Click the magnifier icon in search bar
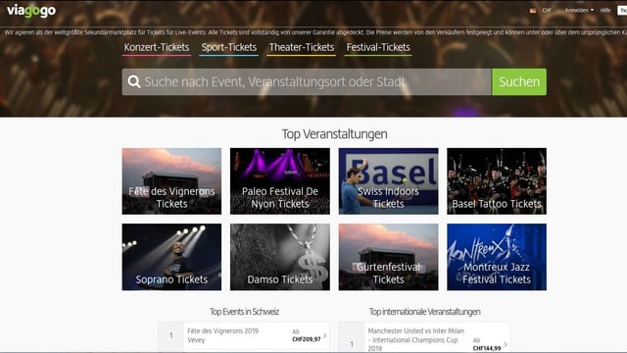The width and height of the screenshot is (627, 353). pos(134,81)
